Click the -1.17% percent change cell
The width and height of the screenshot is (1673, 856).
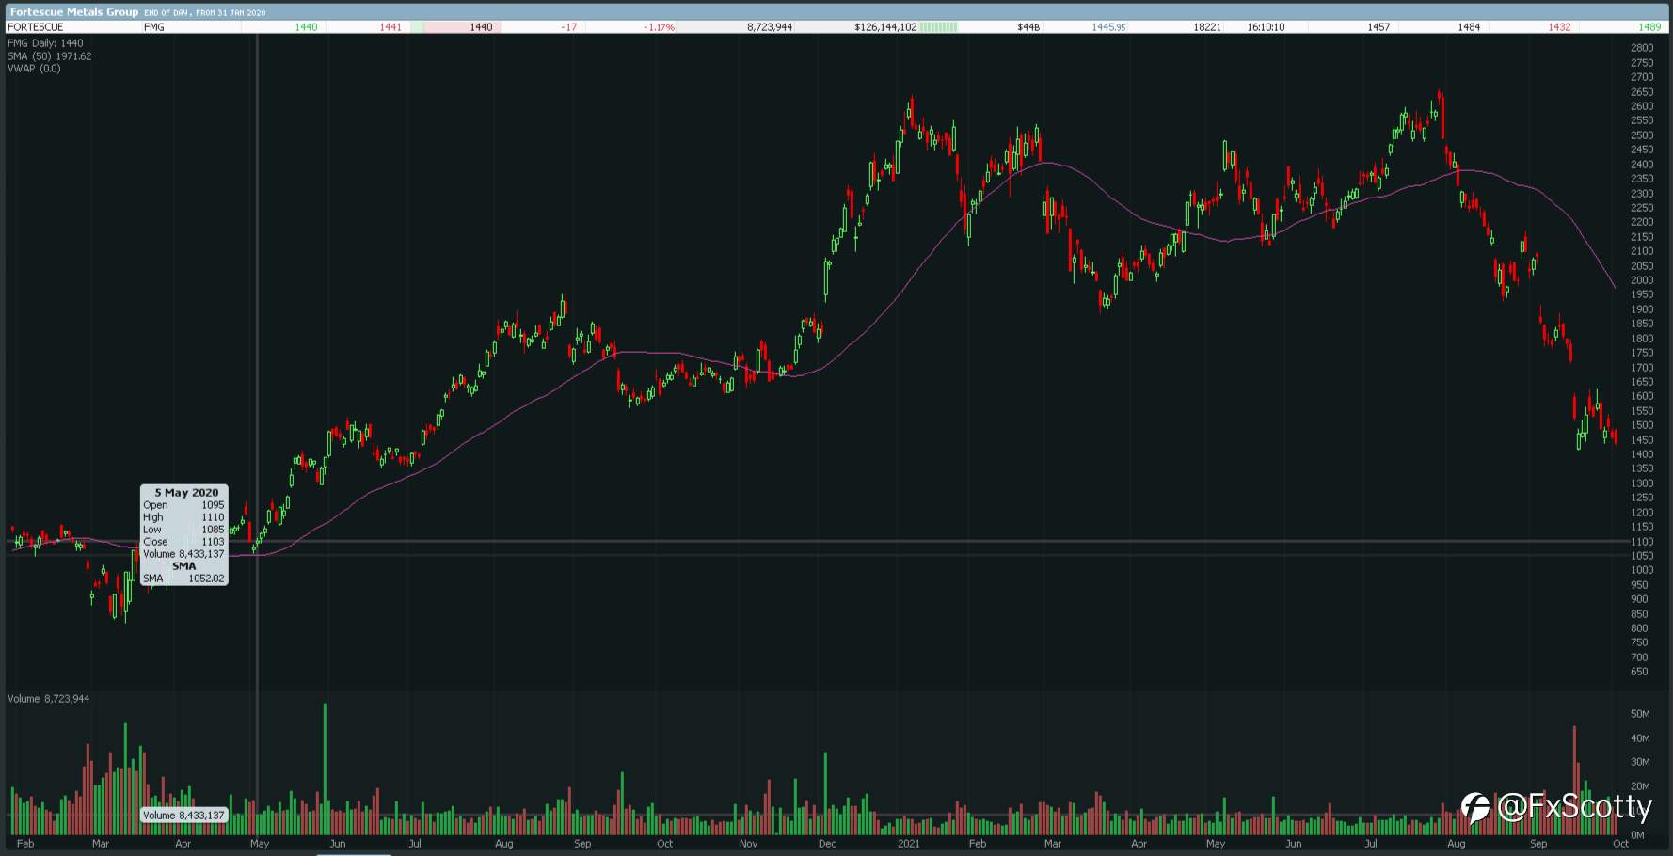[x=659, y=27]
